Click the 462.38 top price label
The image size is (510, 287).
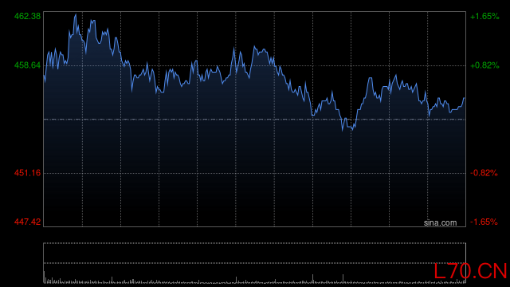point(28,16)
